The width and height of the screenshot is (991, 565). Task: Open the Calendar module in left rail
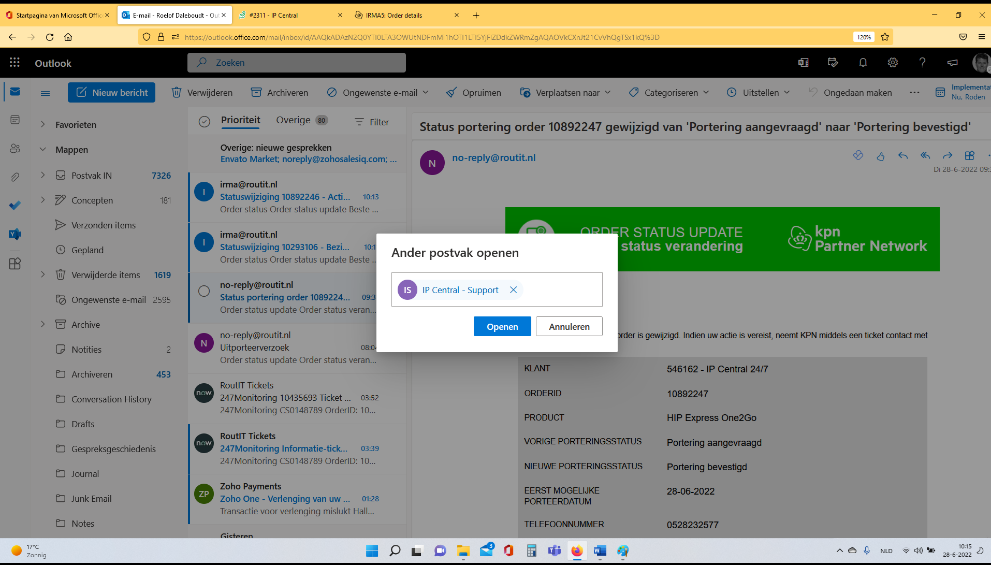tap(15, 120)
